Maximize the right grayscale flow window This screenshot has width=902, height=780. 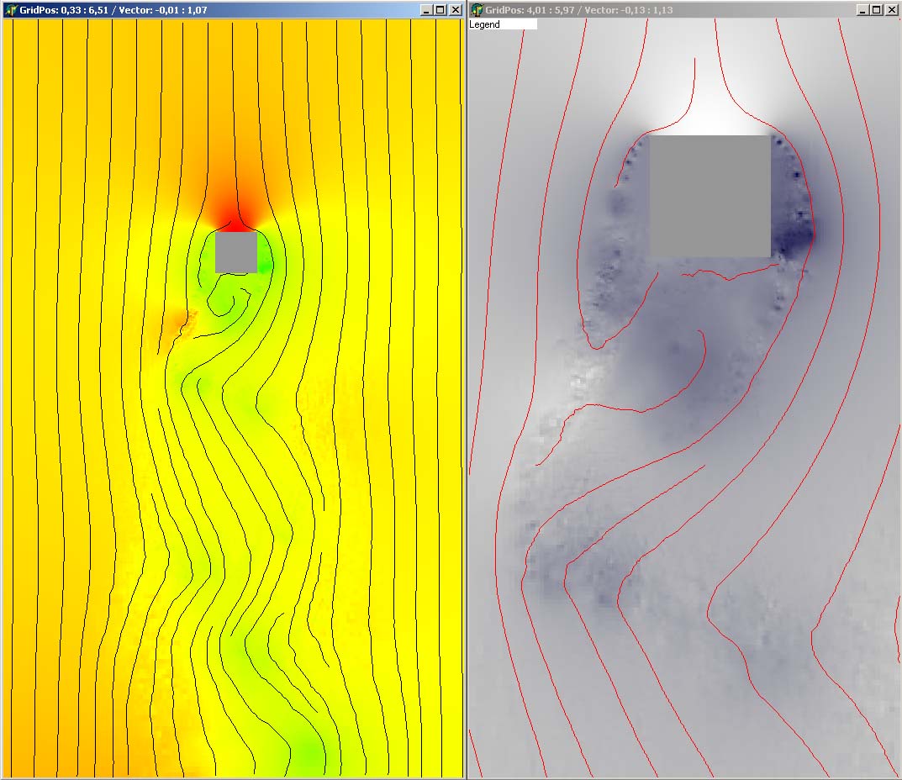click(876, 10)
